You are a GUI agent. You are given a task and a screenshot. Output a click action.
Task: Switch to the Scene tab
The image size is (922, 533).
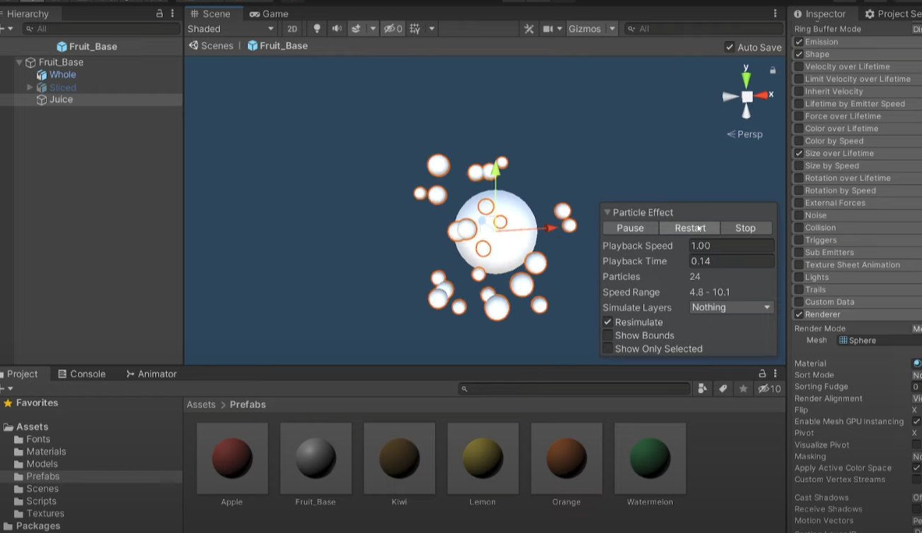211,13
